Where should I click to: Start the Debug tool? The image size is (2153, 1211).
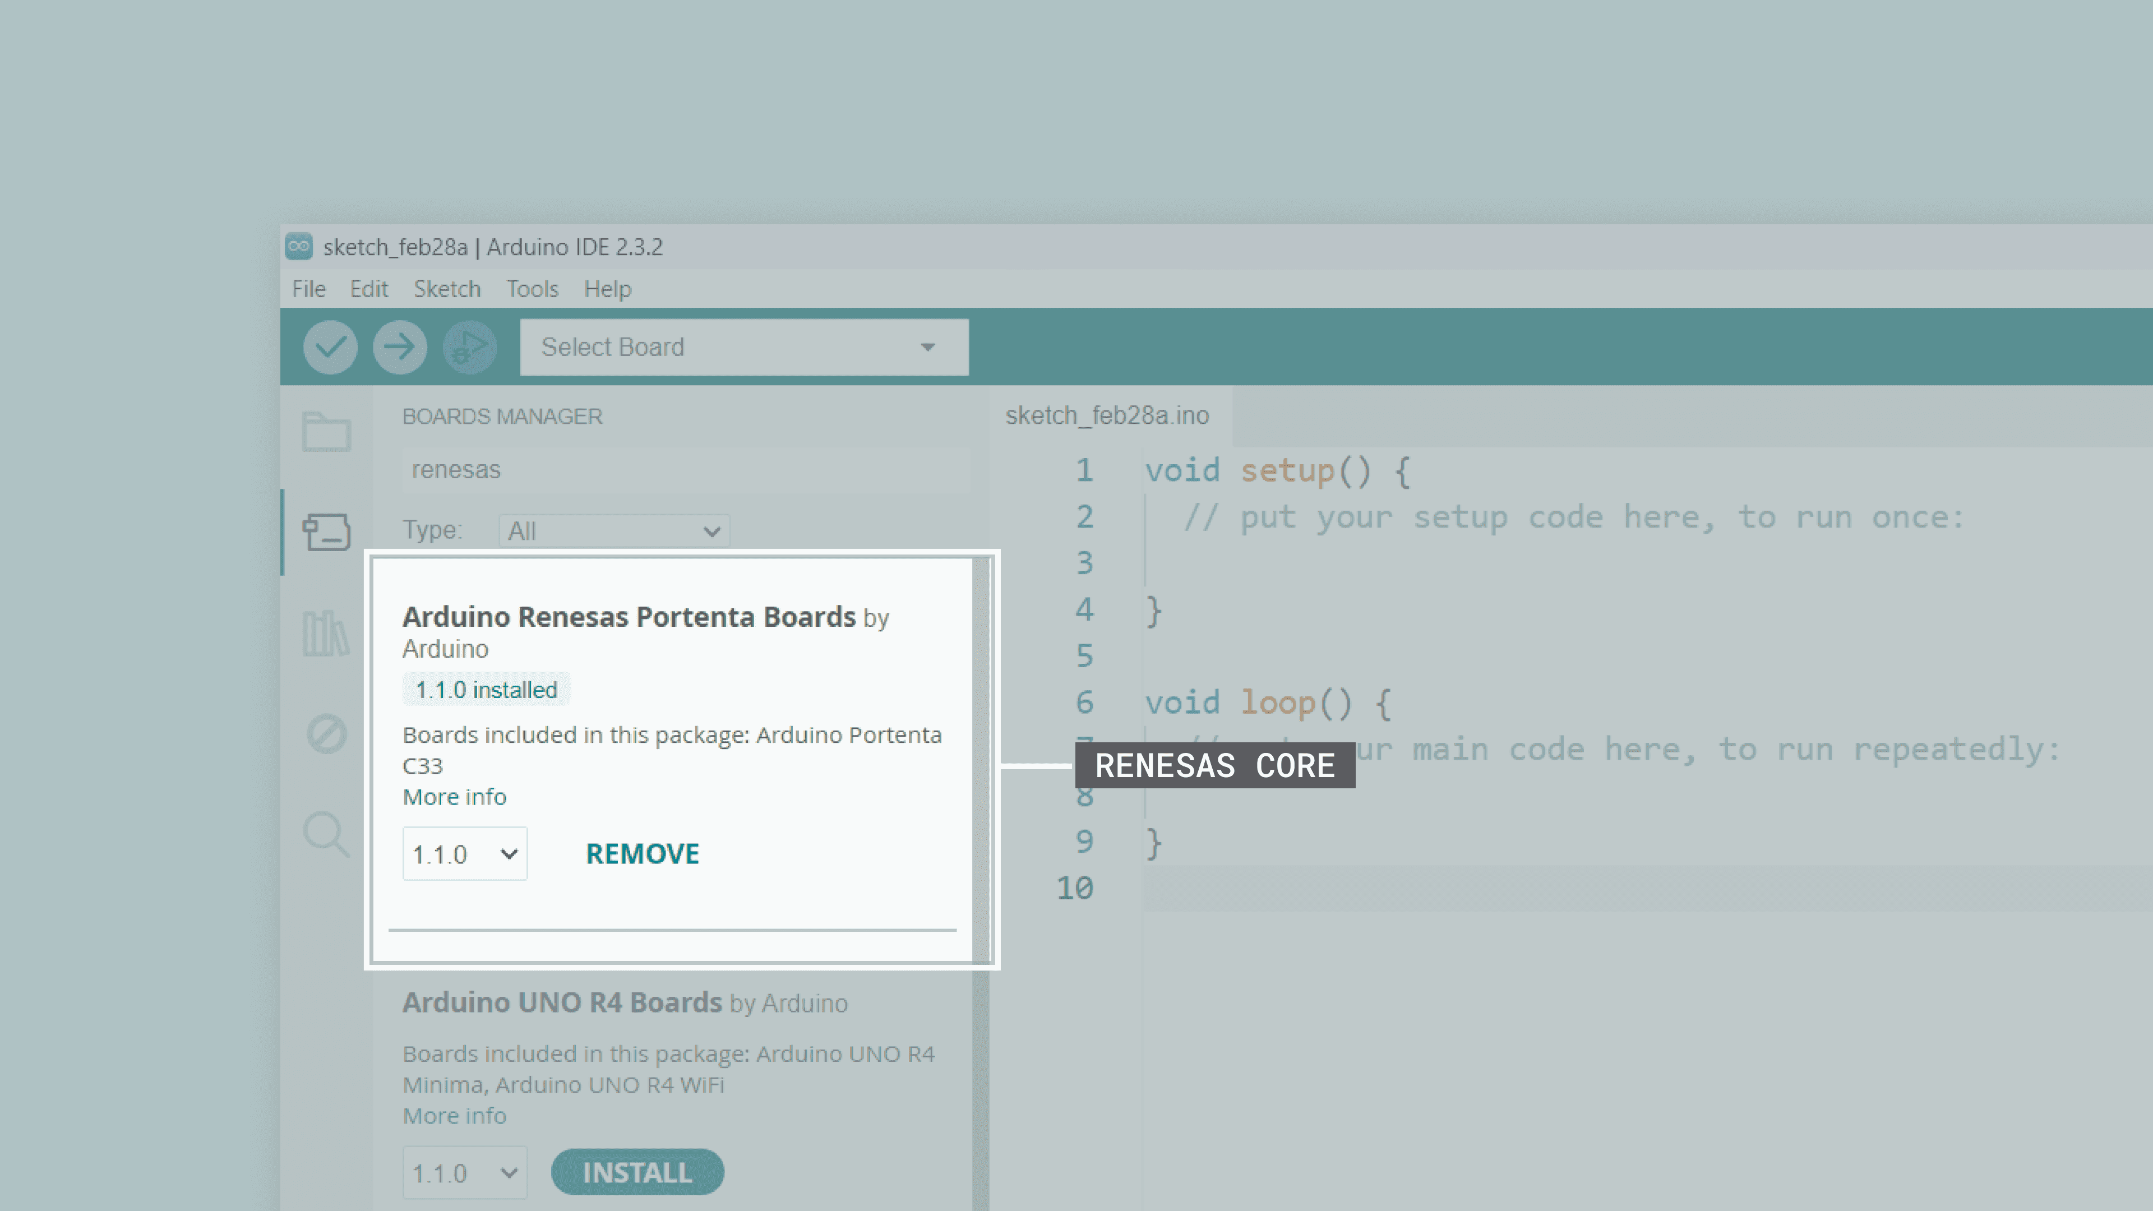(x=470, y=347)
